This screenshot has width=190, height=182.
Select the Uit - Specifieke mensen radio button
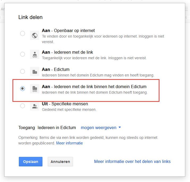point(23,106)
